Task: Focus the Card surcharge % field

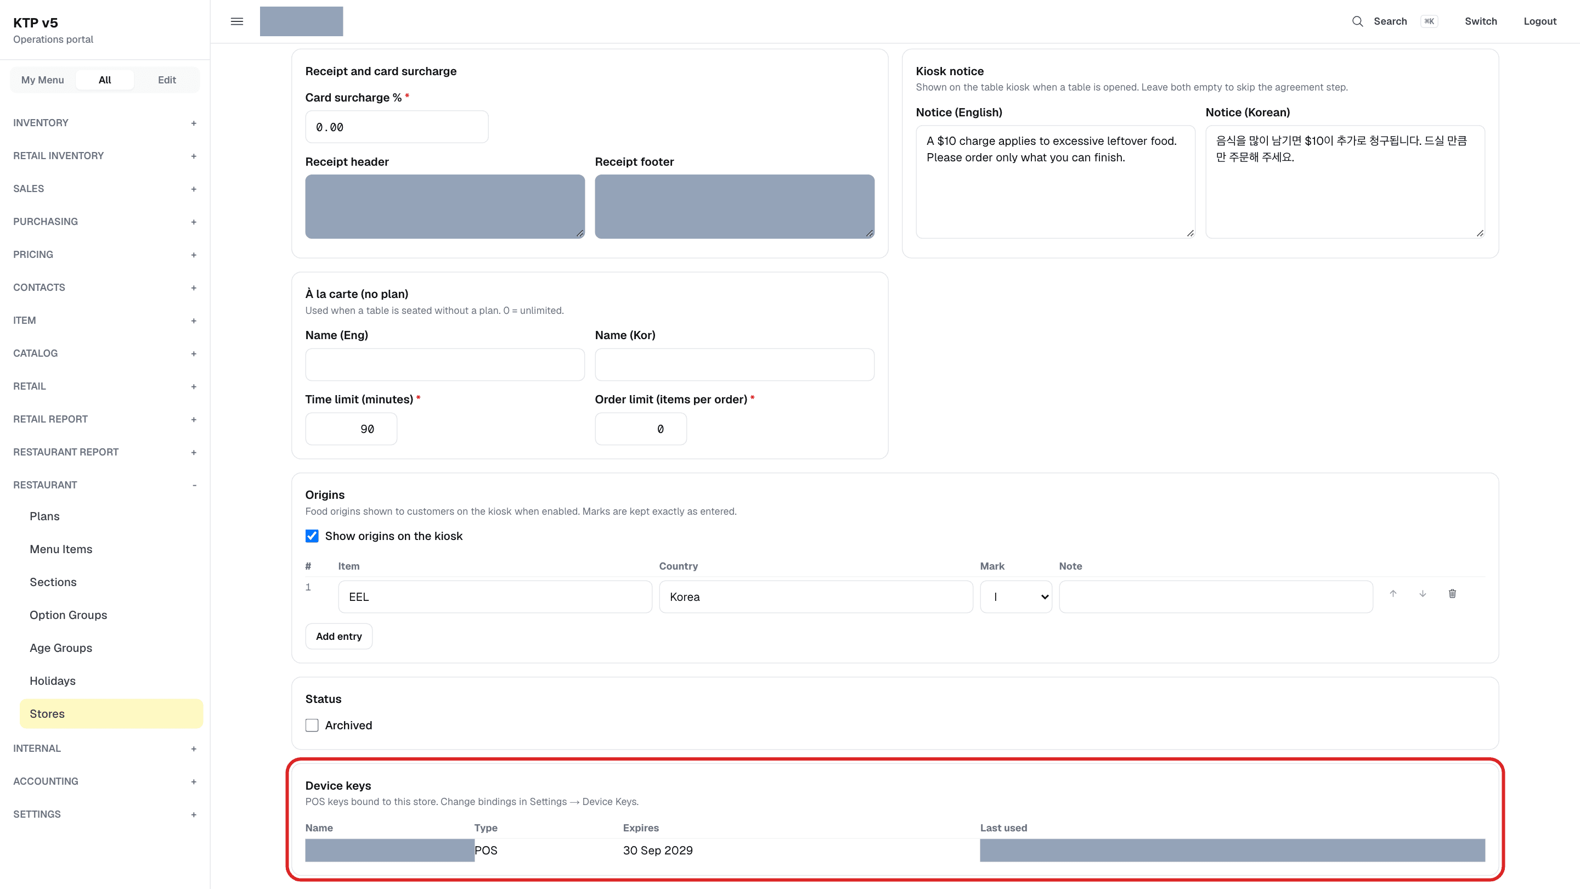Action: click(x=397, y=127)
